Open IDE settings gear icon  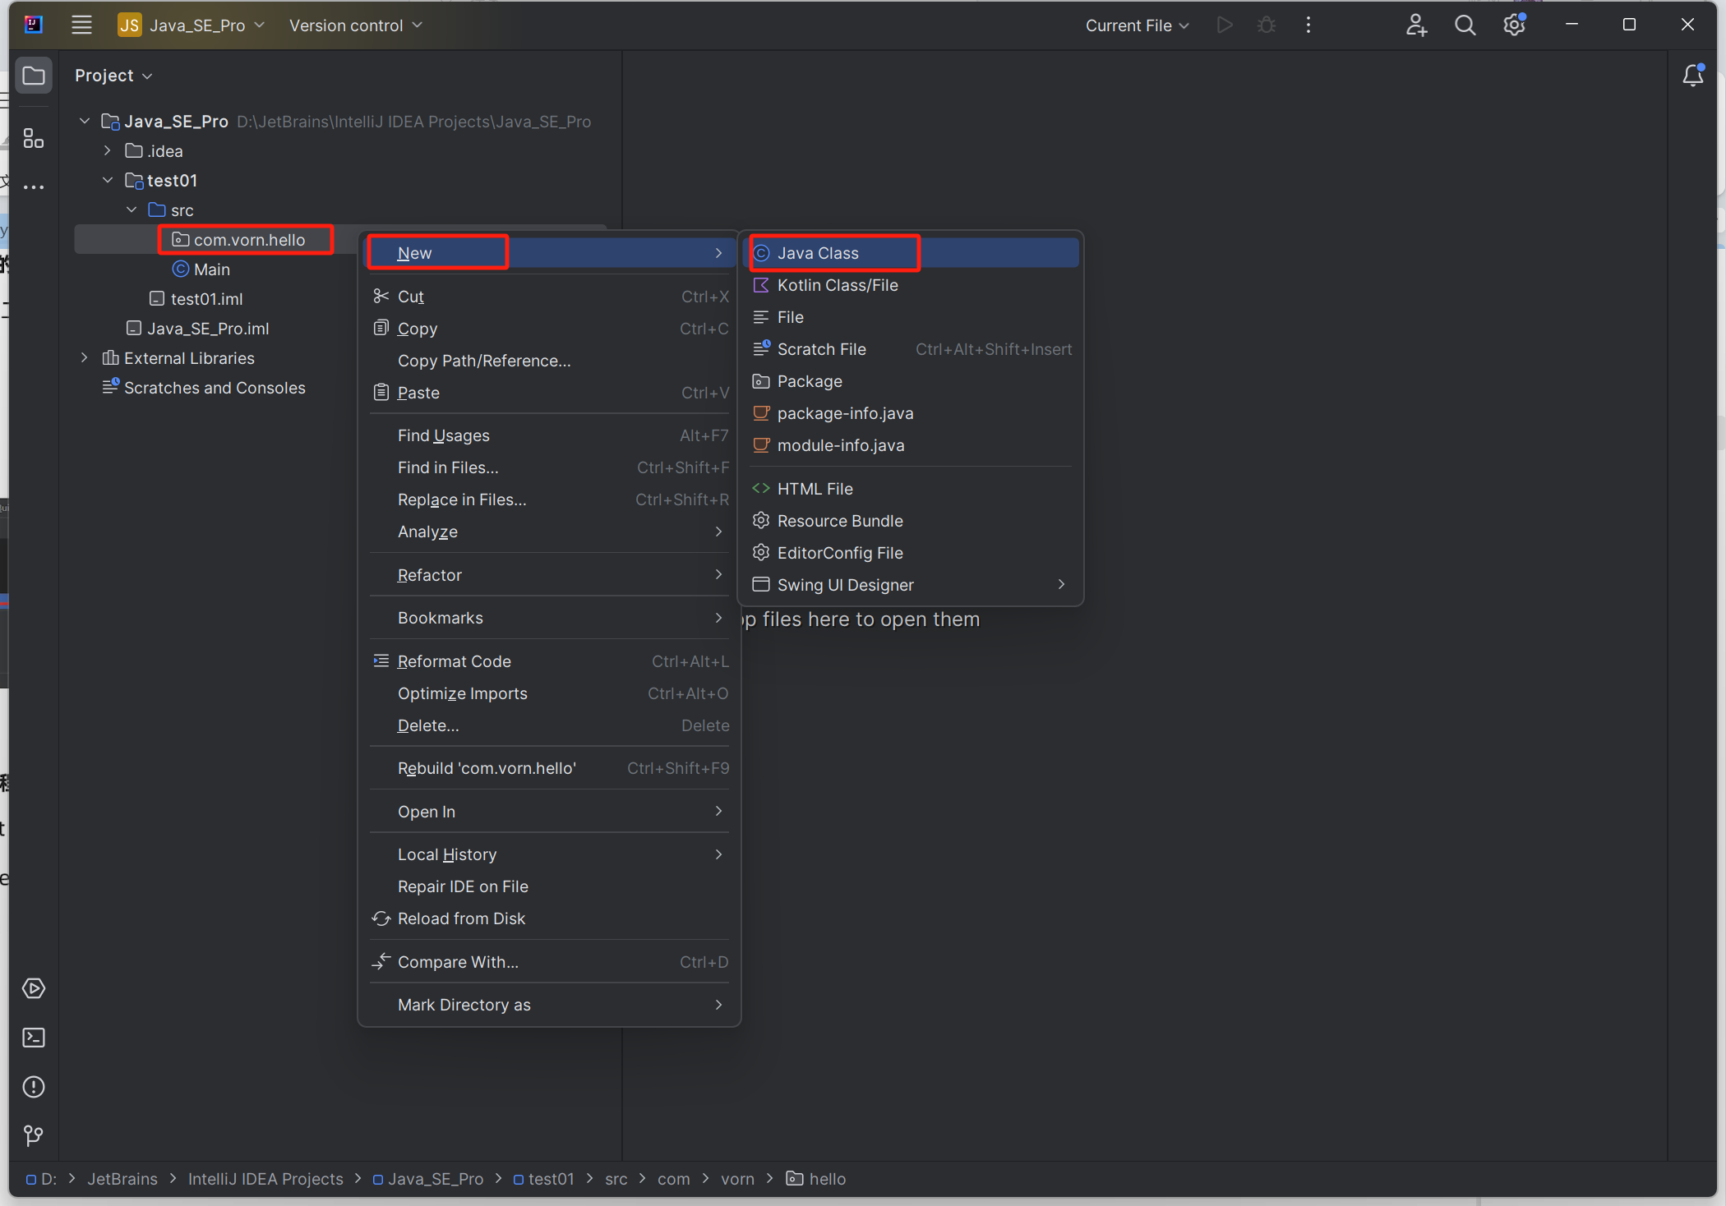(1514, 25)
